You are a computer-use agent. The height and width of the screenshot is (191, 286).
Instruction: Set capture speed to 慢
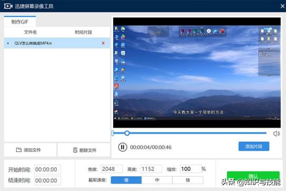click(x=126, y=180)
